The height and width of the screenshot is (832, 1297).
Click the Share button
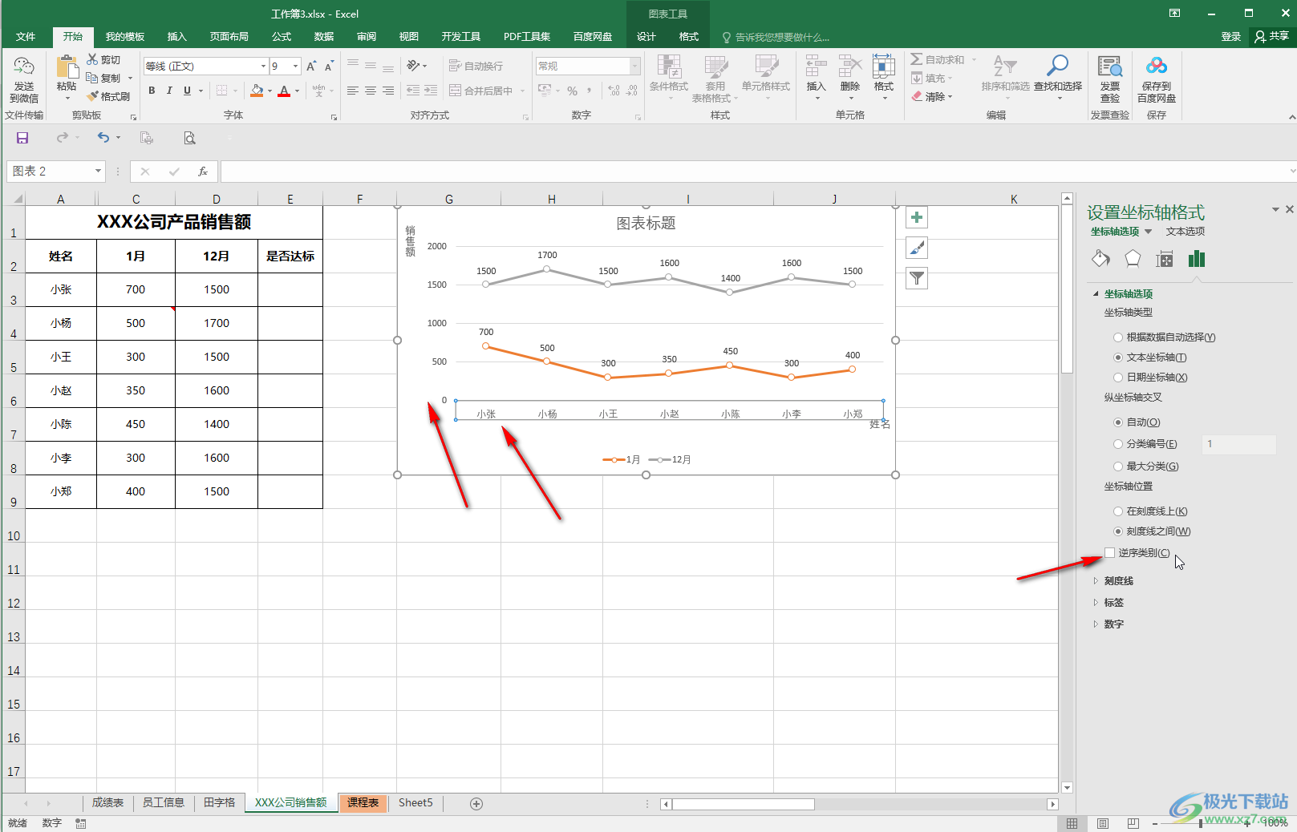point(1272,36)
